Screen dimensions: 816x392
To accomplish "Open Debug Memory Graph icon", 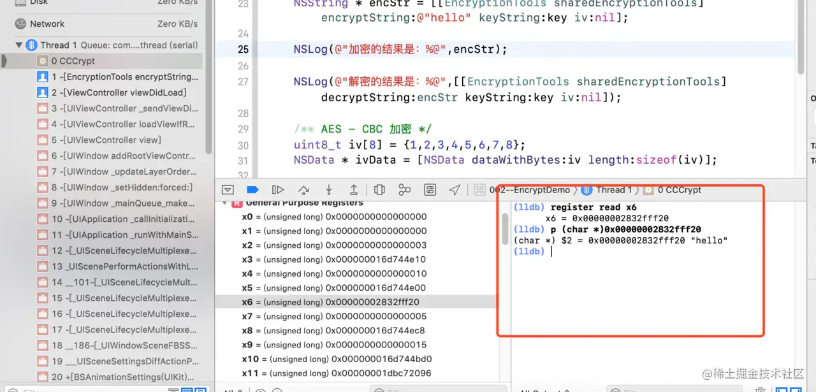I will tap(405, 190).
